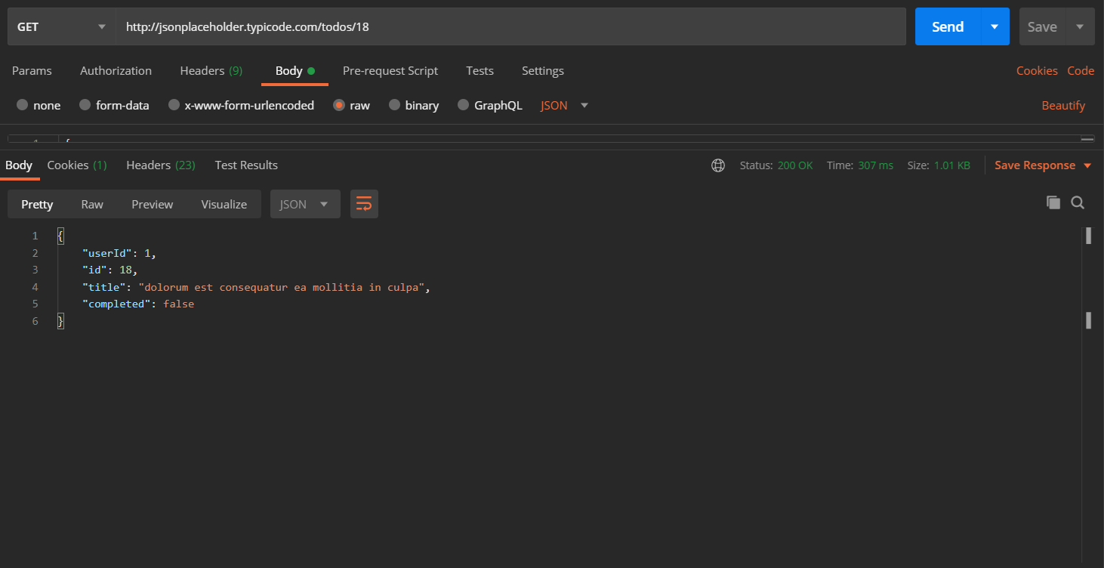Select the binary body type radio
This screenshot has height=568, width=1104.
click(x=394, y=105)
